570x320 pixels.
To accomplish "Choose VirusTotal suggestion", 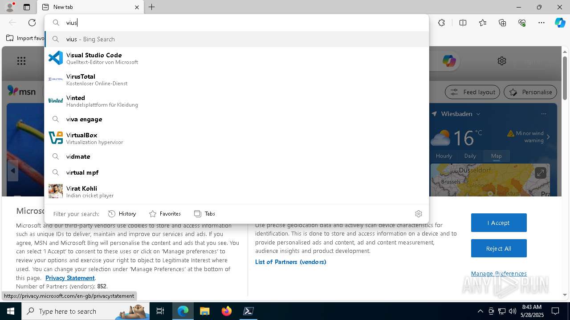I will 236,80.
